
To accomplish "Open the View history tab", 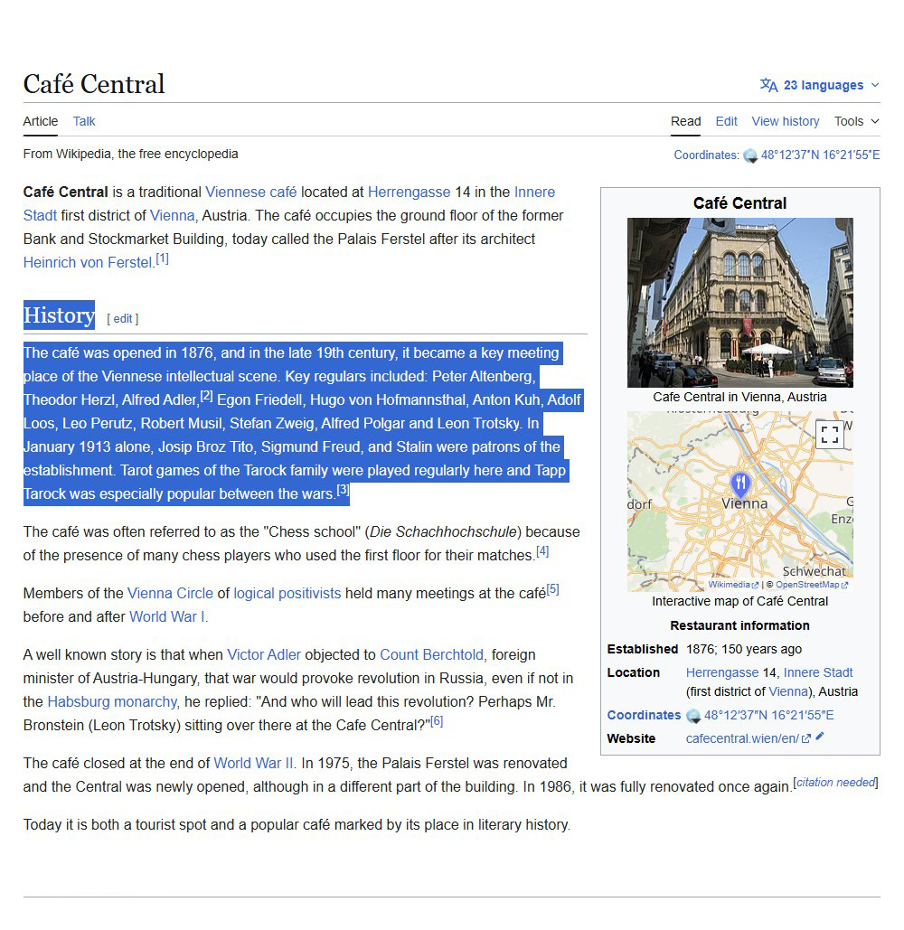I will click(x=786, y=121).
